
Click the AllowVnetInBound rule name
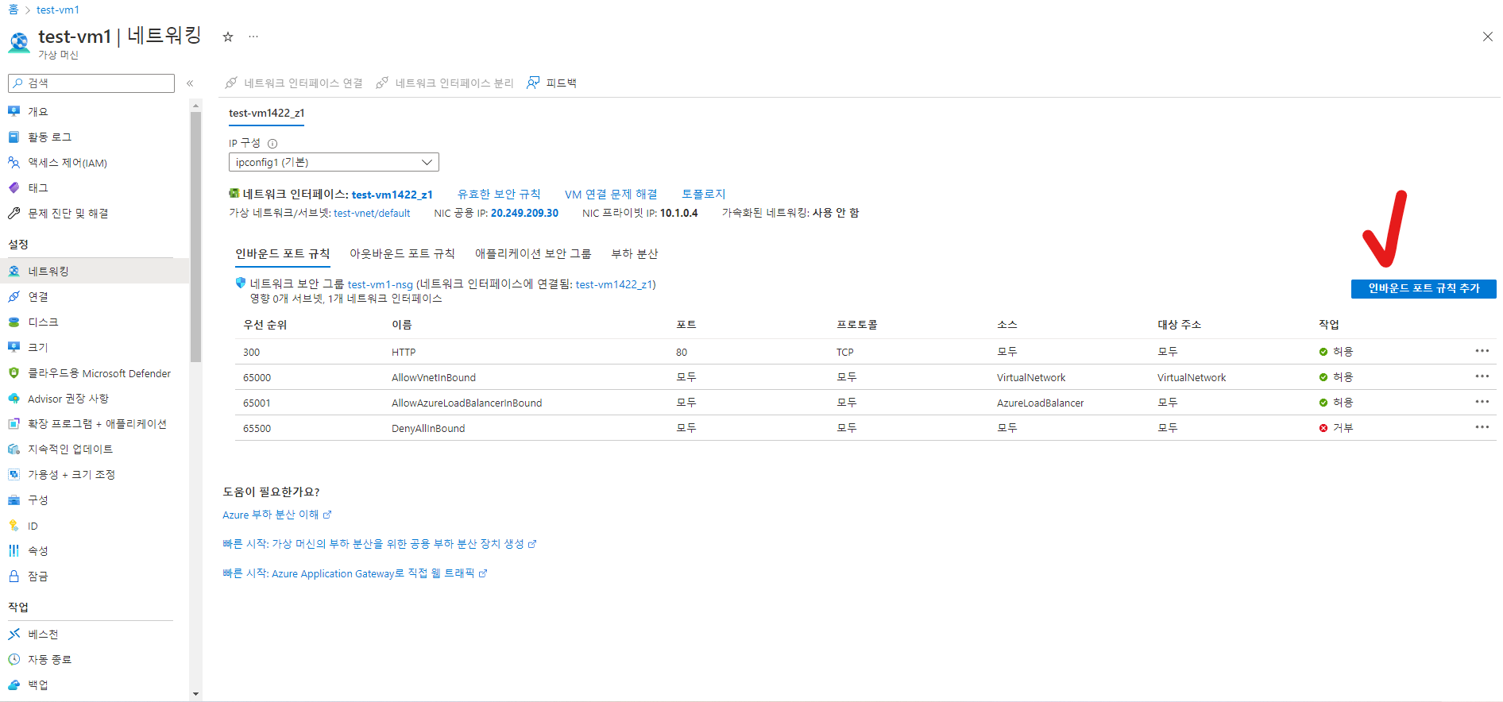[x=434, y=377]
